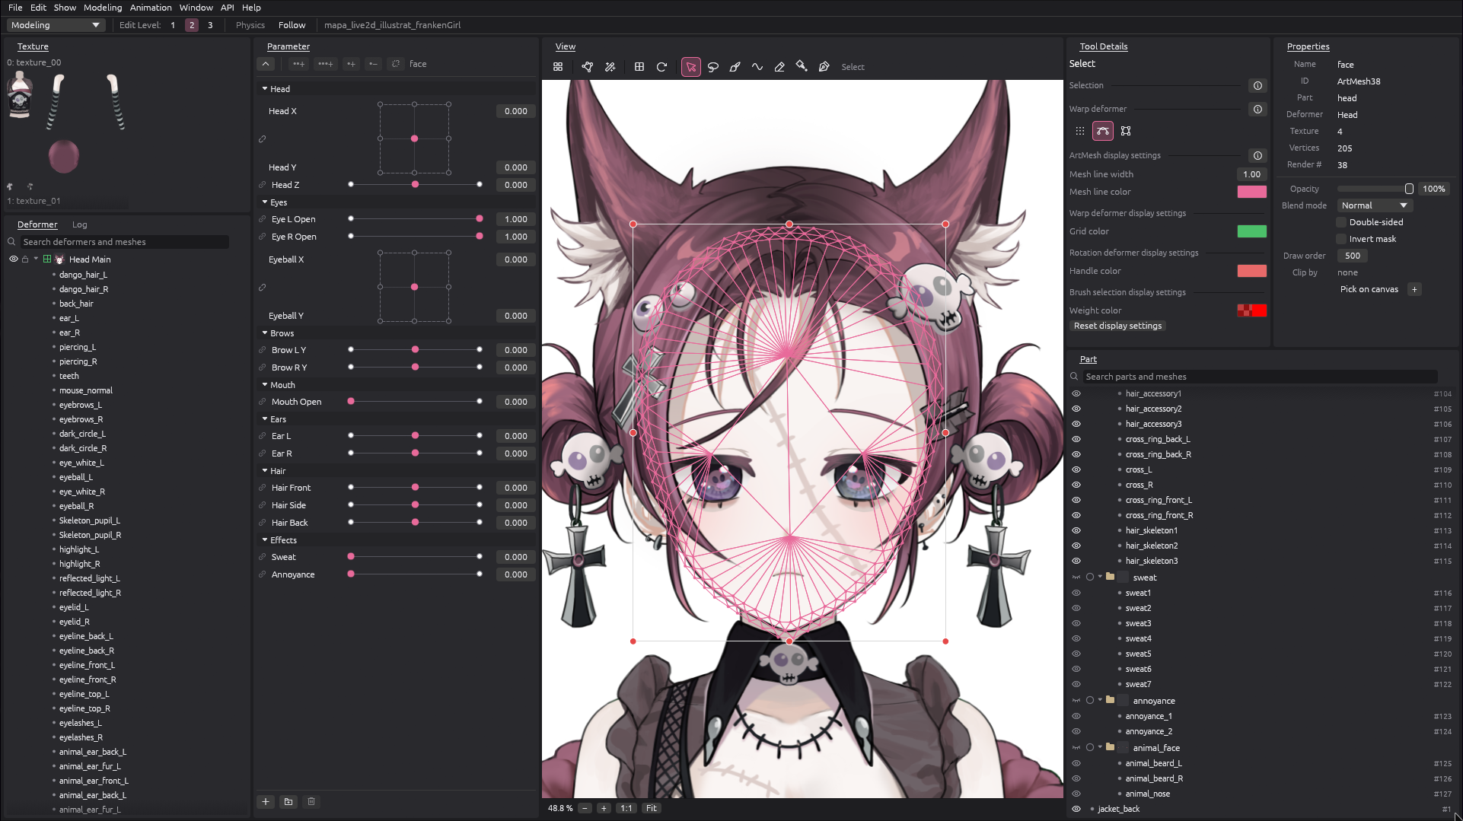Screen dimensions: 1463x821
Task: Pick the eraser tool in View toolbar
Action: 779,67
